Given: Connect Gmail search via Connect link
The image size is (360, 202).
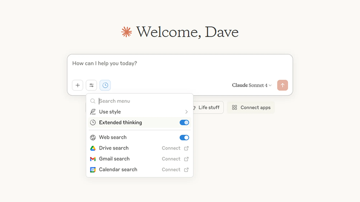Looking at the screenshot, I should click(x=171, y=159).
